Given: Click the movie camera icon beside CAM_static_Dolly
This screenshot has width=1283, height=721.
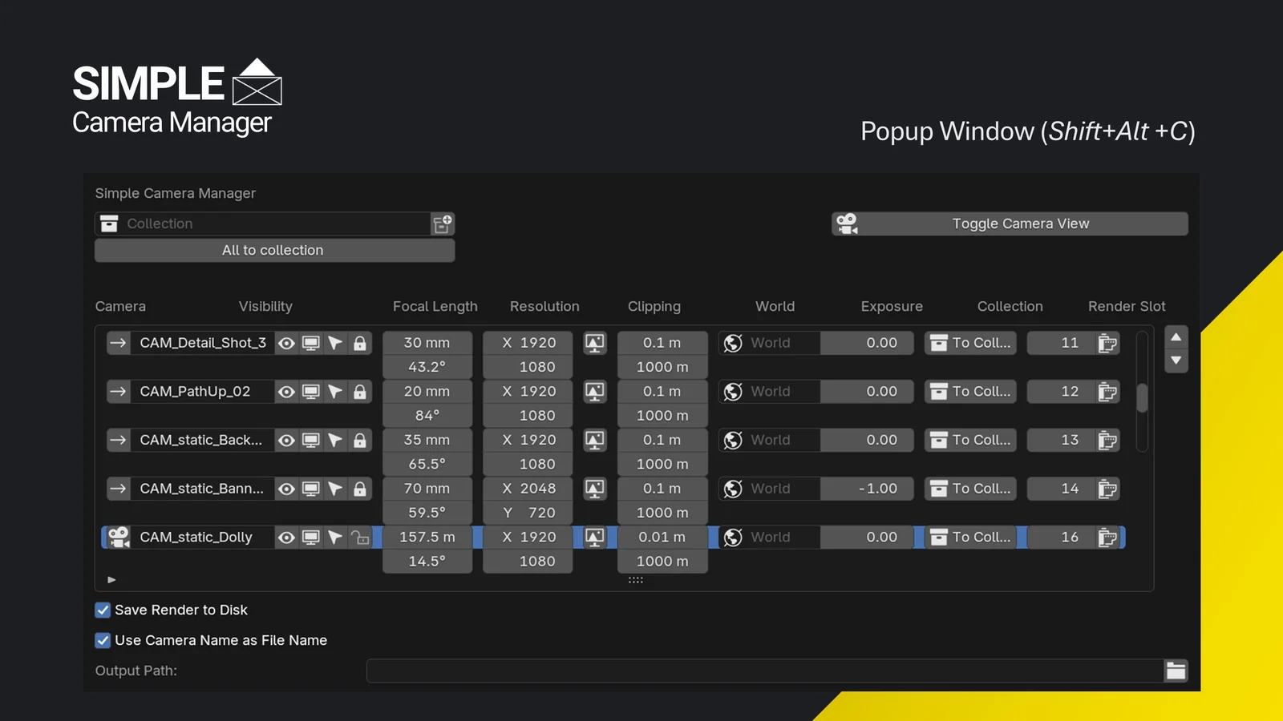Looking at the screenshot, I should 118,537.
